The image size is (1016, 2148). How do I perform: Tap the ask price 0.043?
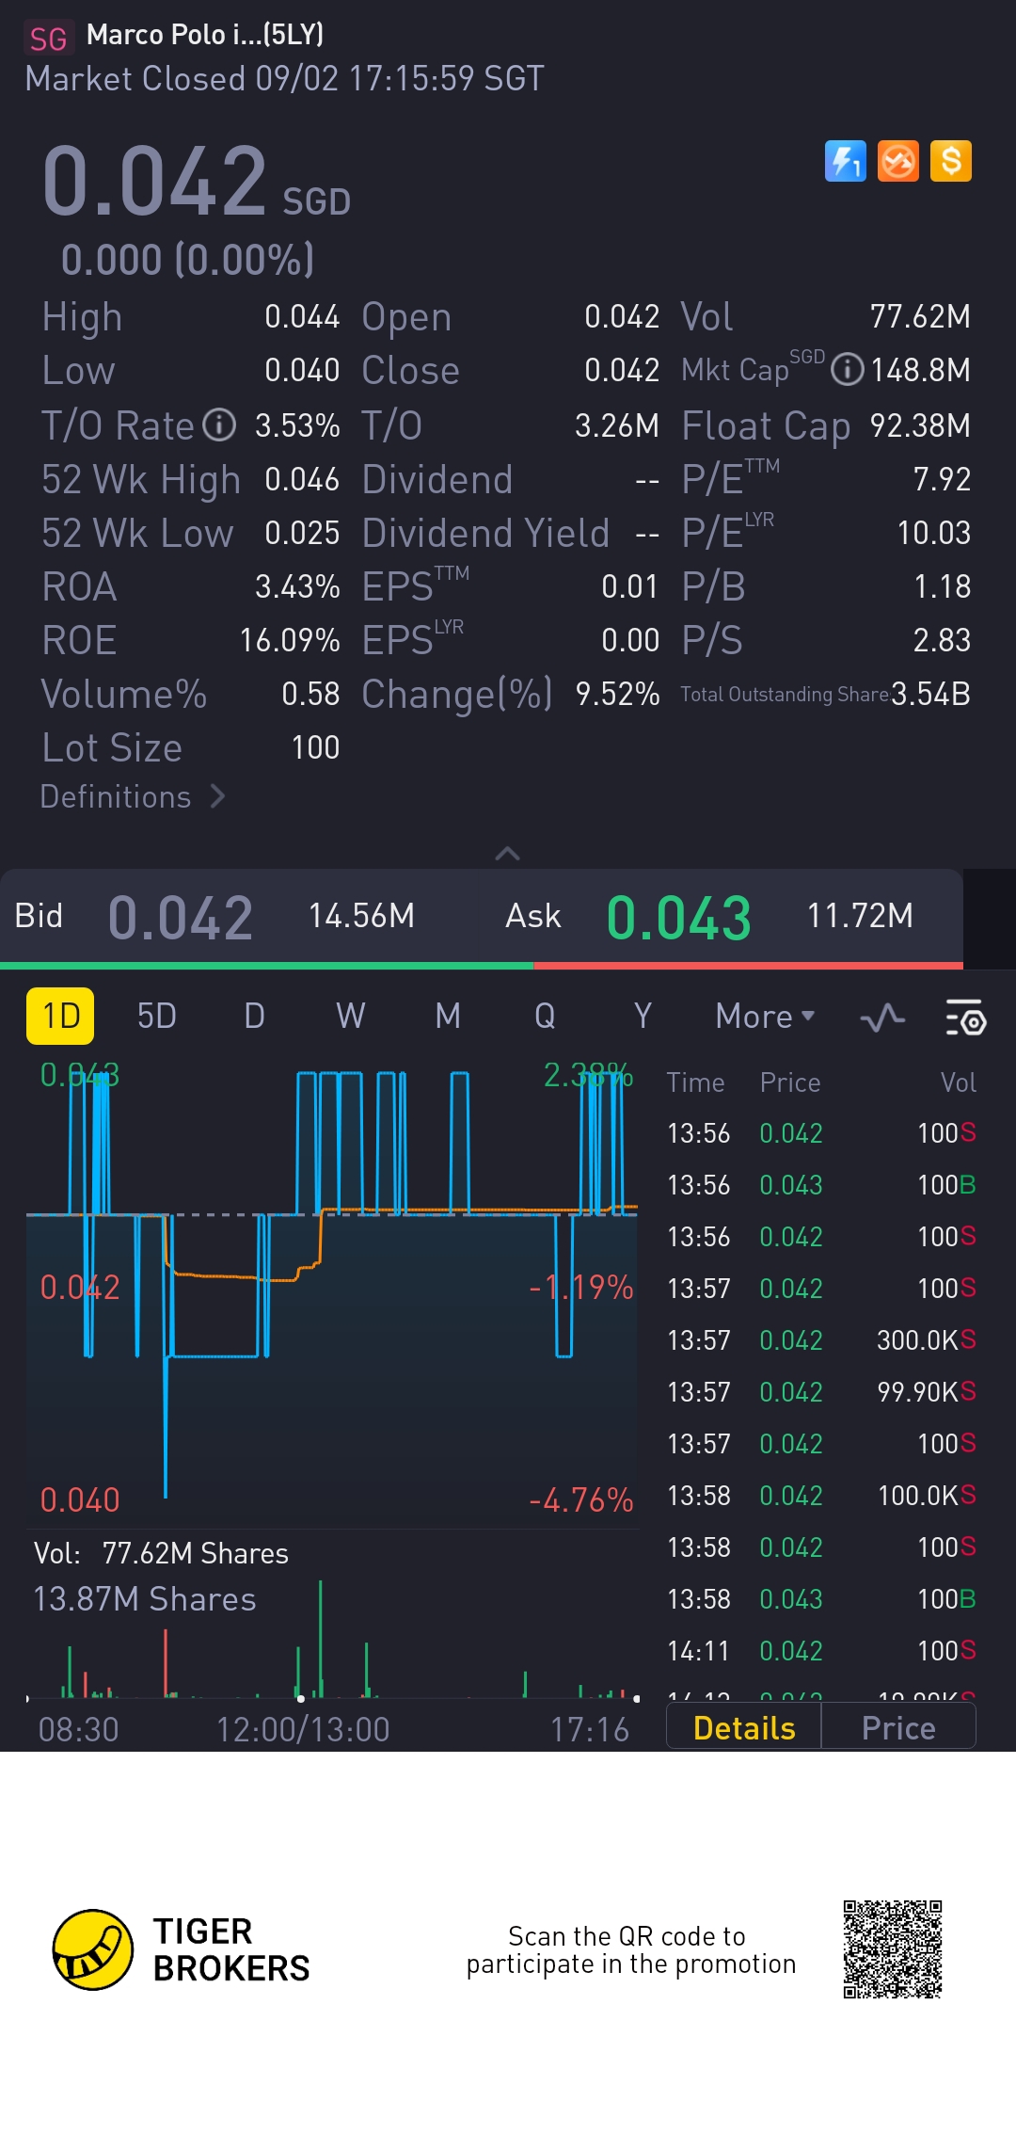point(678,918)
